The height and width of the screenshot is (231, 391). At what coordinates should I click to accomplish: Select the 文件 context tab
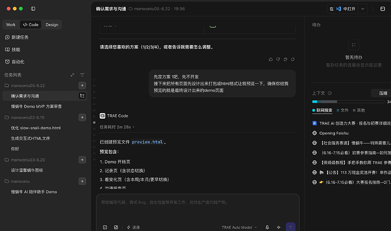coord(342,110)
